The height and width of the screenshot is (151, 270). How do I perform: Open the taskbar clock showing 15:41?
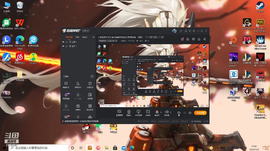pyautogui.click(x=254, y=148)
